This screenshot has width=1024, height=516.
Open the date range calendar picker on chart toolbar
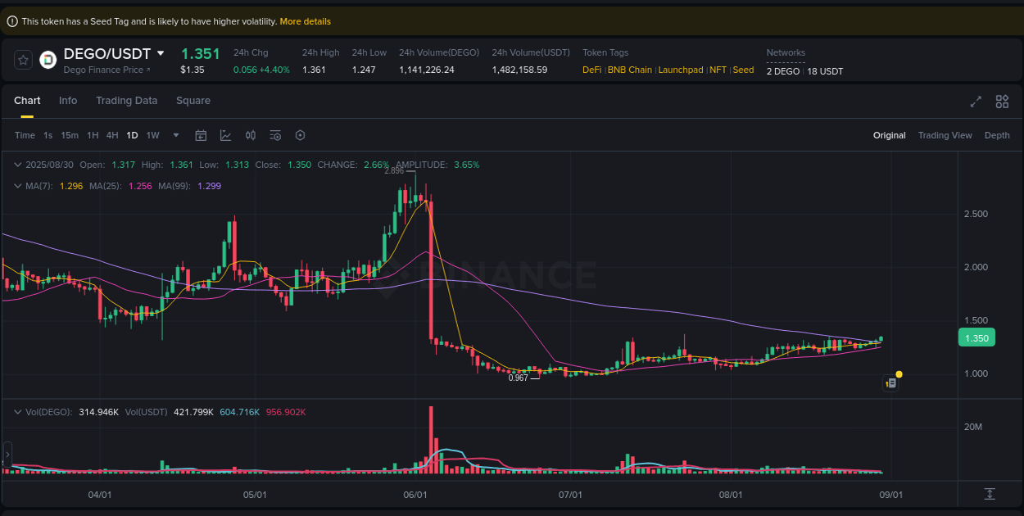(201, 135)
